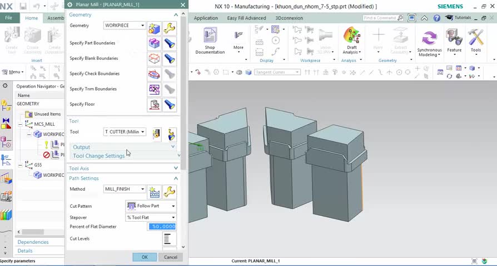This screenshot has height=266, width=497.
Task: Click Create New Tool icon in Tool section
Action: [156, 134]
